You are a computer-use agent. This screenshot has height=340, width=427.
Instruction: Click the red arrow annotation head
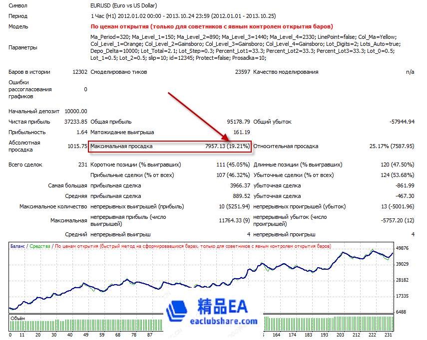click(x=226, y=138)
